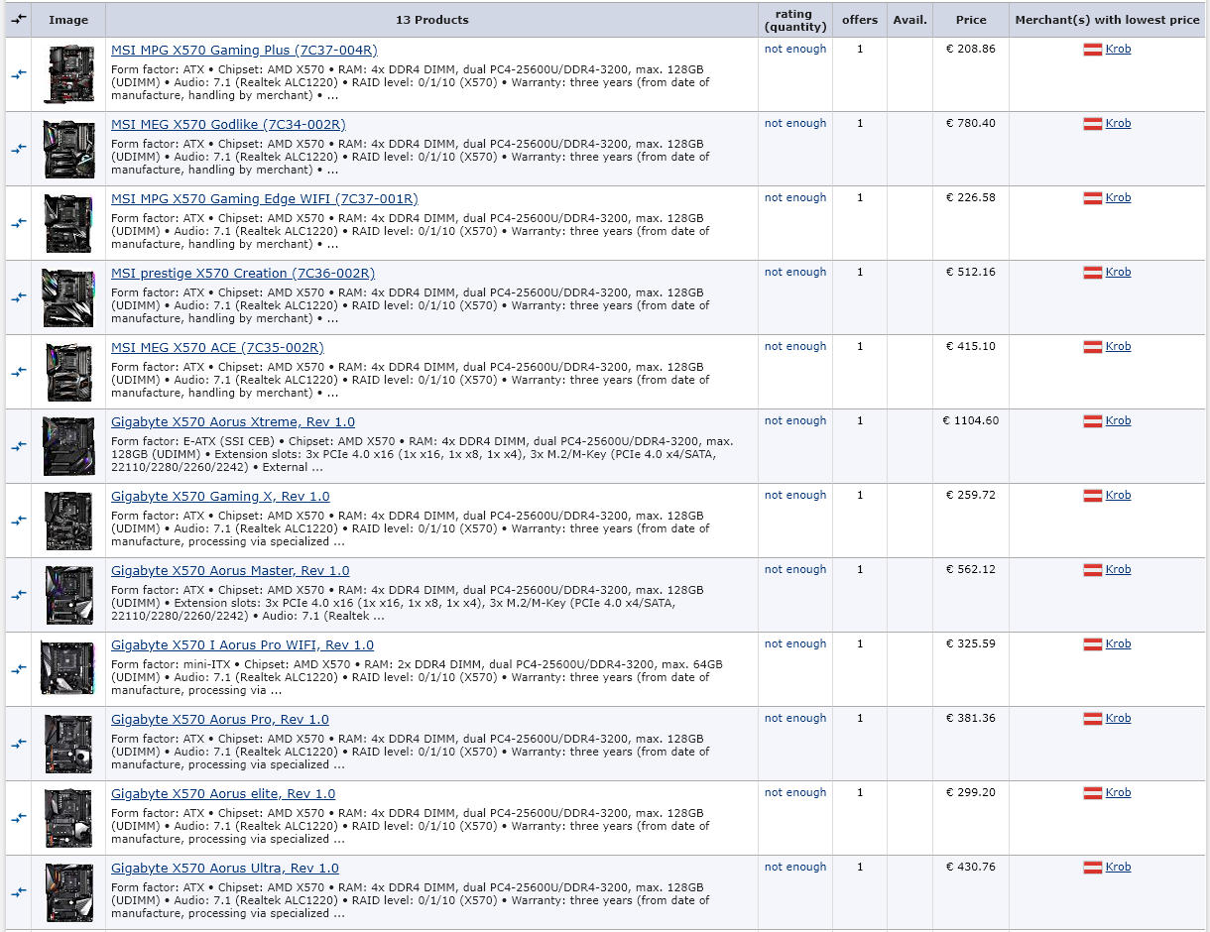
Task: Click compare arrows icon for Gigabyte X570 I Aorus Pro WIFI
Action: click(x=19, y=669)
